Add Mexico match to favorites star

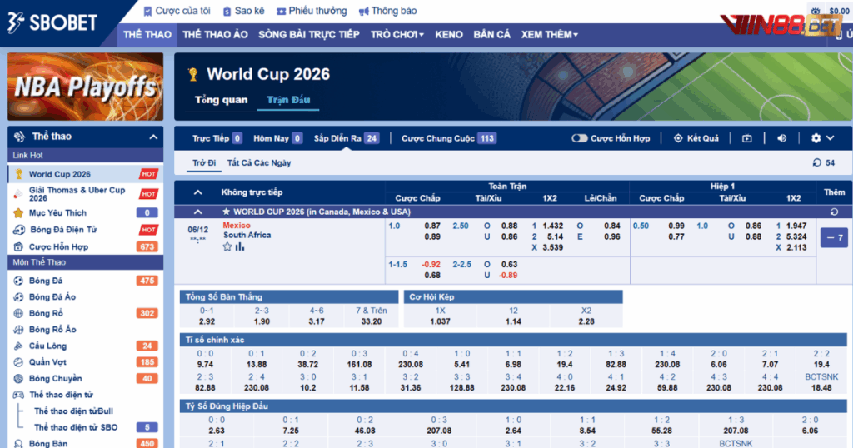(227, 247)
